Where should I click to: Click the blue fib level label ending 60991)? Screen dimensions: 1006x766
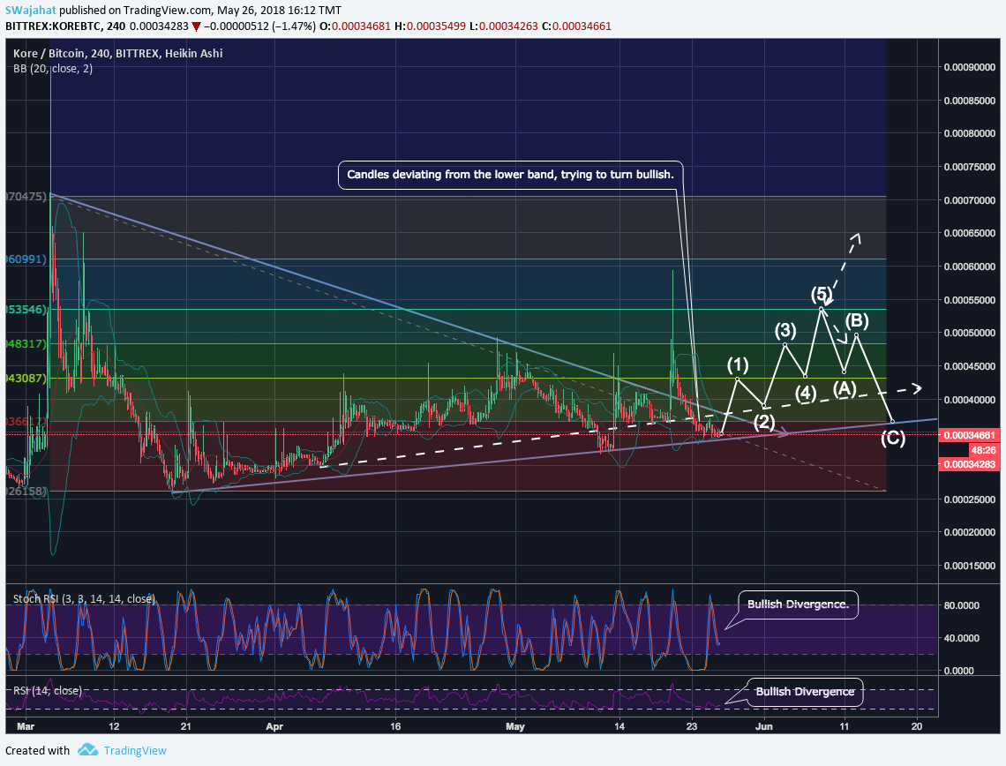tap(26, 259)
